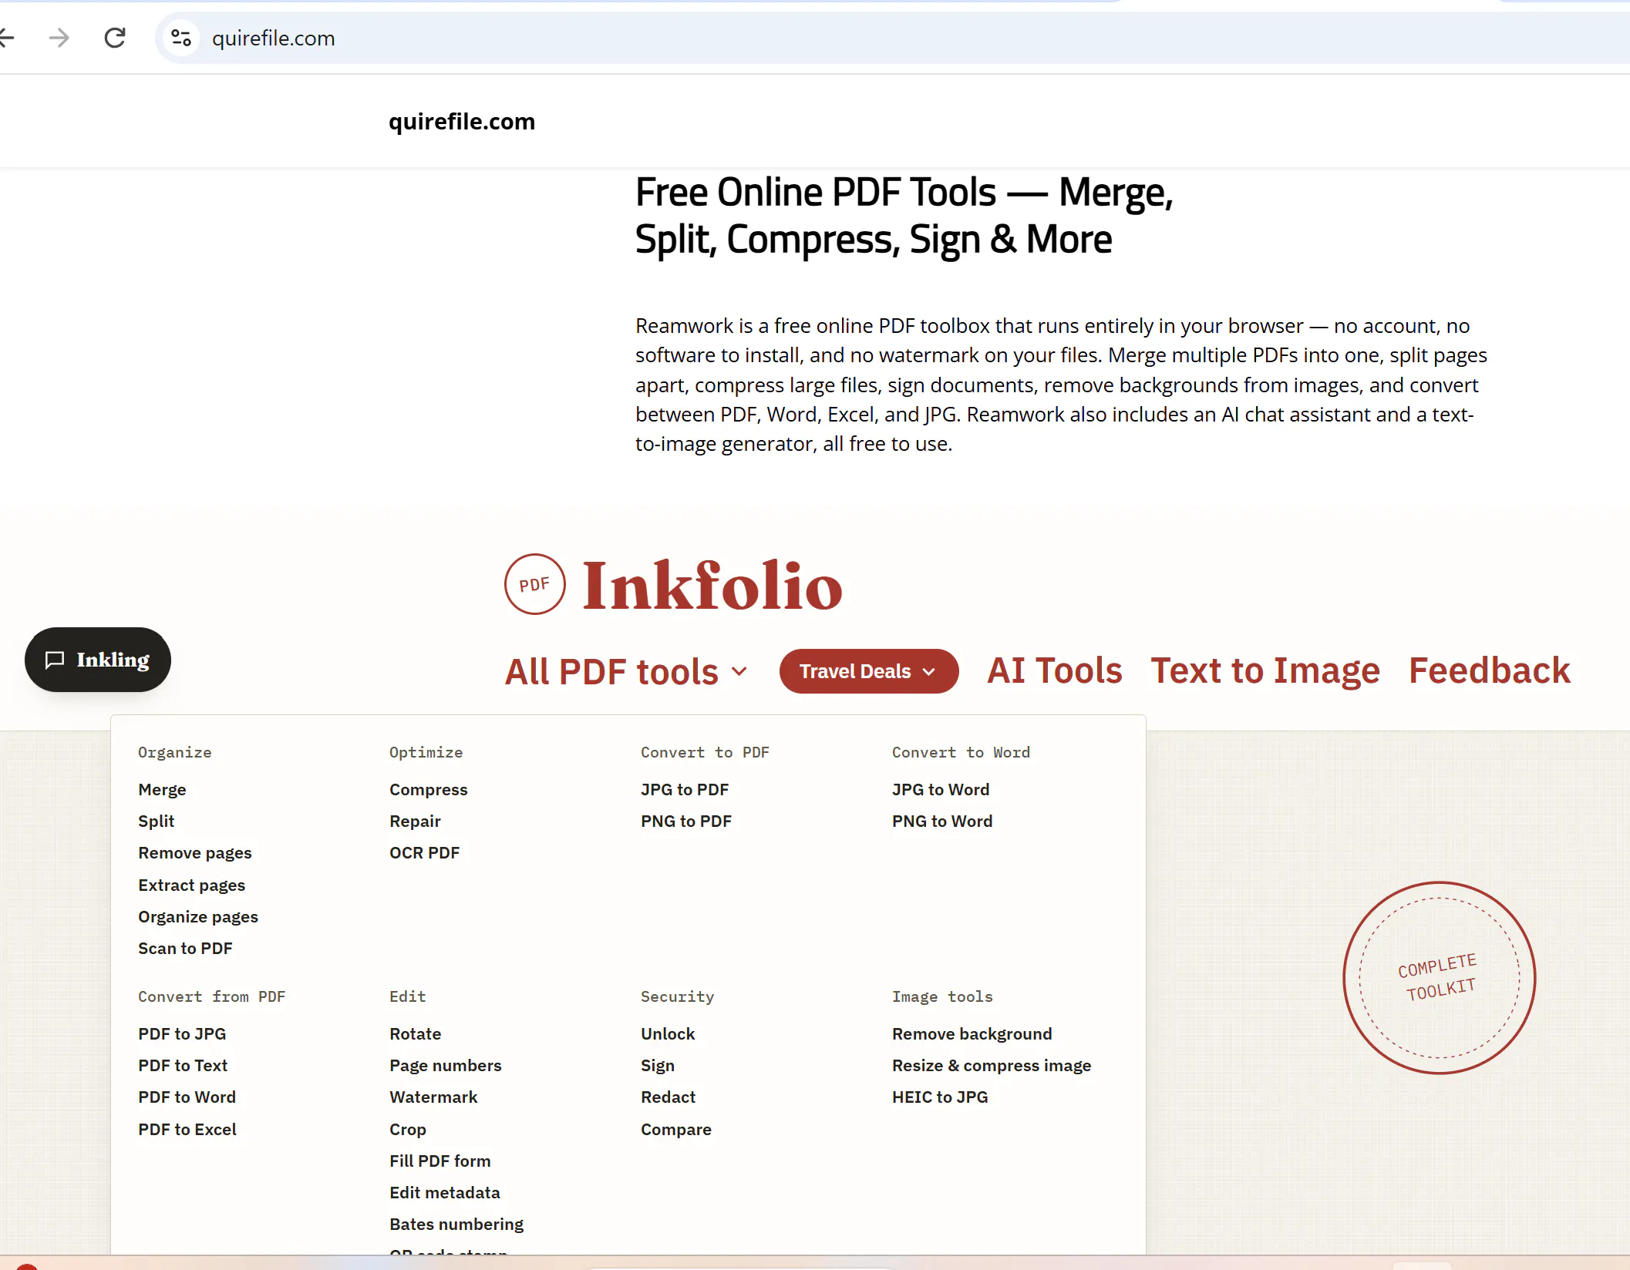Viewport: 1630px width, 1270px height.
Task: Open PDF to Excel converter
Action: pyautogui.click(x=187, y=1129)
